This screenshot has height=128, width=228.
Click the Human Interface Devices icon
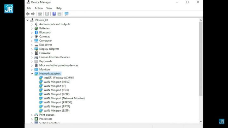point(36,57)
